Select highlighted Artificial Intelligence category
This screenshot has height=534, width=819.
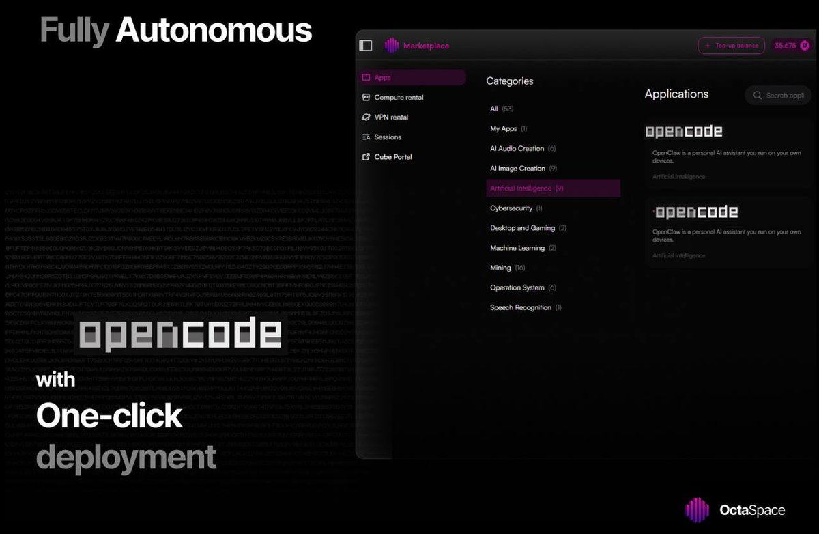554,188
